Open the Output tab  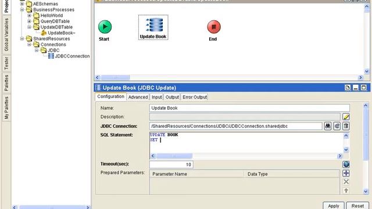click(x=172, y=97)
